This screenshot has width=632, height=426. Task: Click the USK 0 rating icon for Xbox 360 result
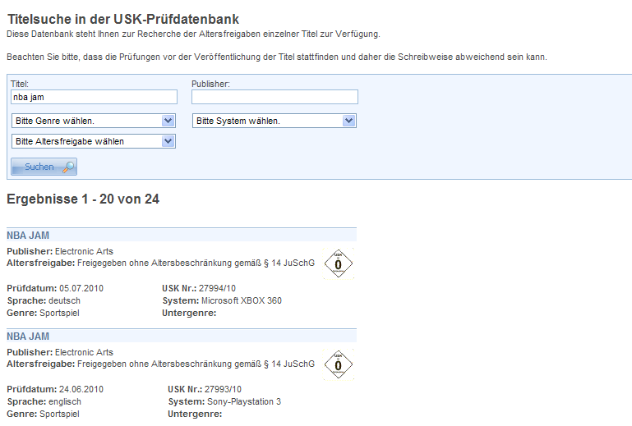coord(338,263)
